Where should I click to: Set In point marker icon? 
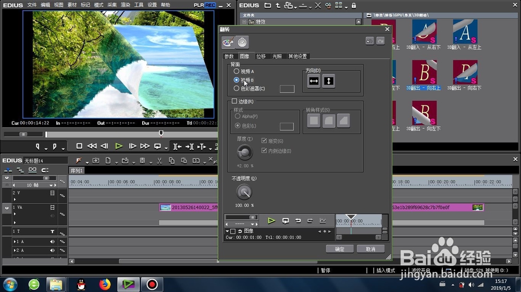[x=38, y=146]
